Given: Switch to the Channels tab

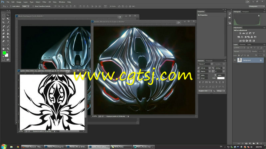Looking at the screenshot, I should (242, 45).
